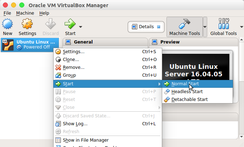Click the details scrollbar down arrow
This screenshot has width=244, height=147.
tap(241, 137)
